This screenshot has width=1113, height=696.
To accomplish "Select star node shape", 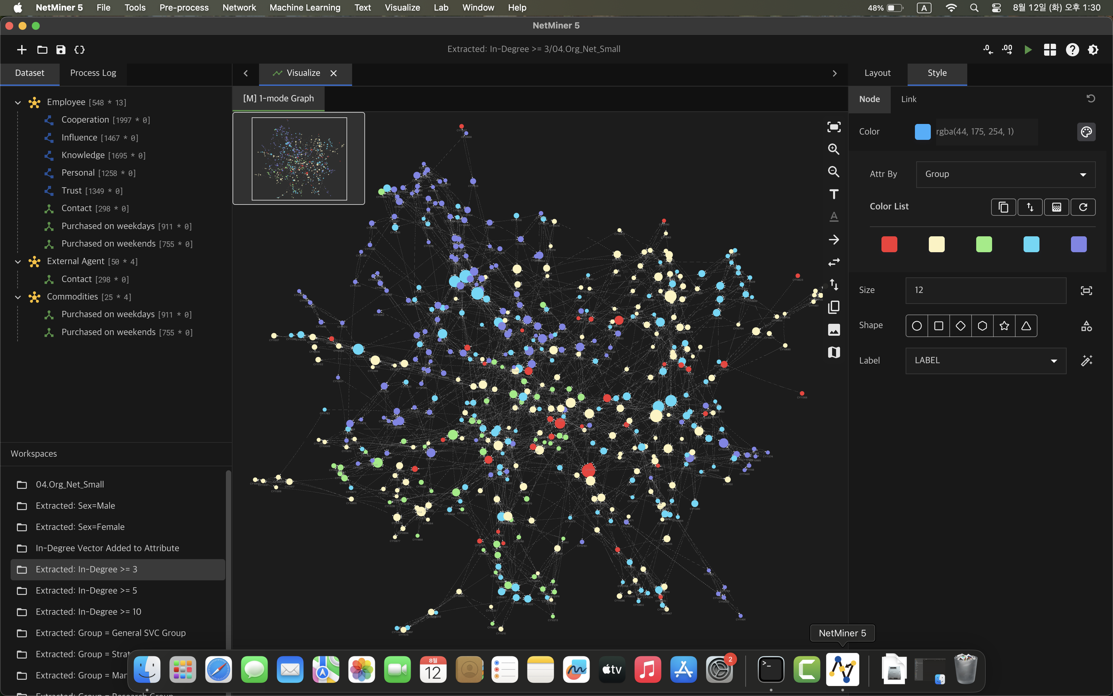I will click(1004, 326).
